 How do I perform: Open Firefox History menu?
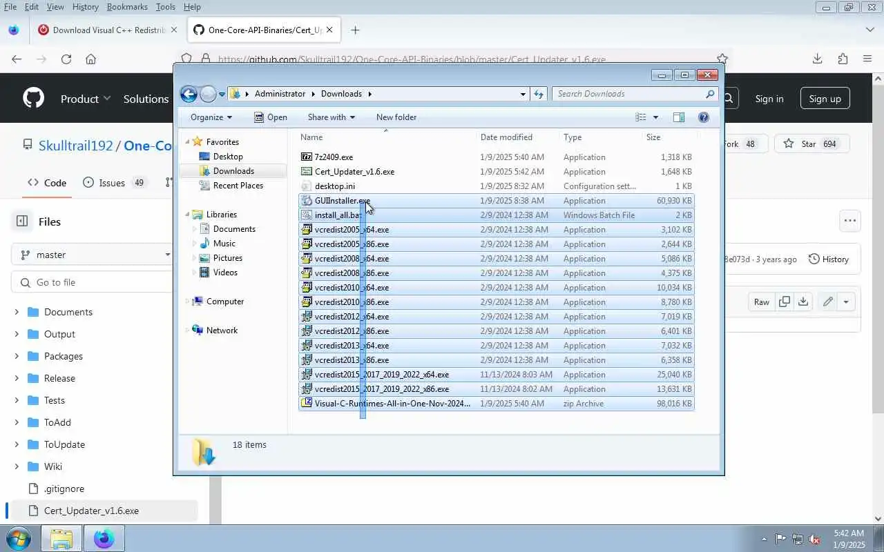85,6
